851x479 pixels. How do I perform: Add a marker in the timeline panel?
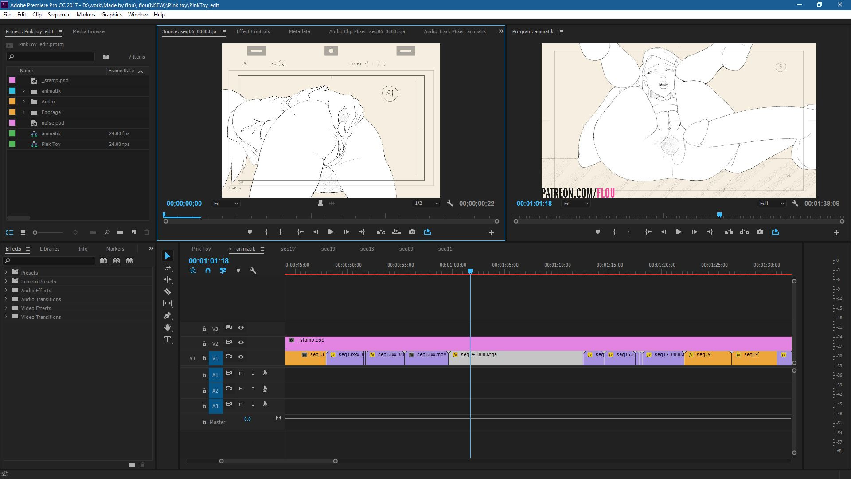pyautogui.click(x=238, y=271)
